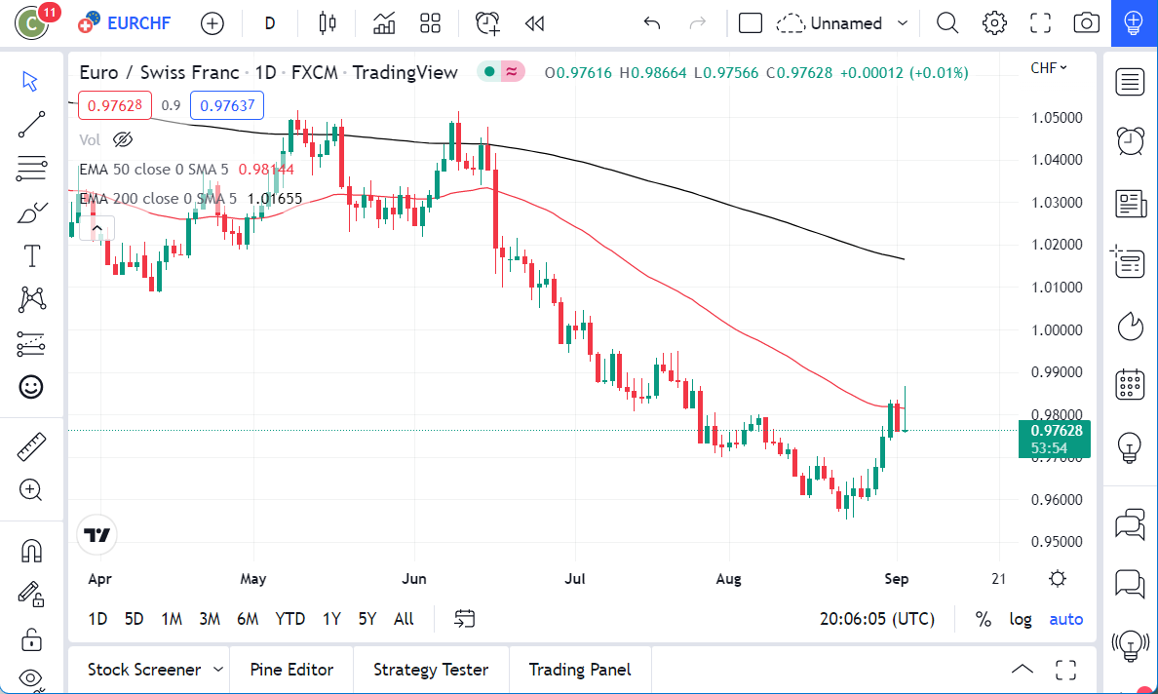Toggle magnet mode for drawings
This screenshot has width=1158, height=694.
click(x=31, y=550)
